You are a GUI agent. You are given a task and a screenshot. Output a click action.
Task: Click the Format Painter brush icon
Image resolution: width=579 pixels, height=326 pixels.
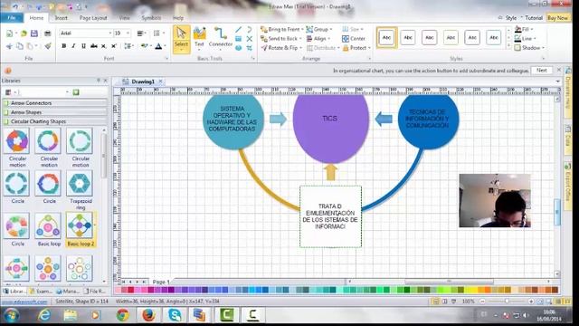click(48, 46)
